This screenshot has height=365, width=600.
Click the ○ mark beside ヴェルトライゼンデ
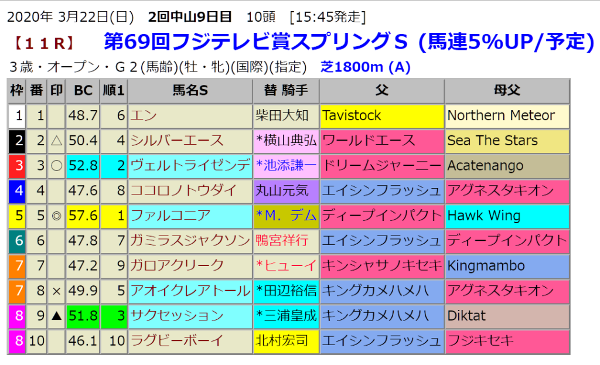(x=56, y=166)
